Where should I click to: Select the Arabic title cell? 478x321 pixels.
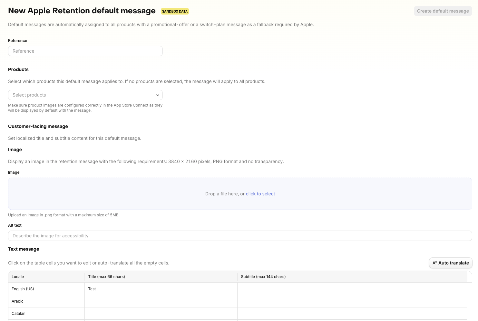[161, 301]
